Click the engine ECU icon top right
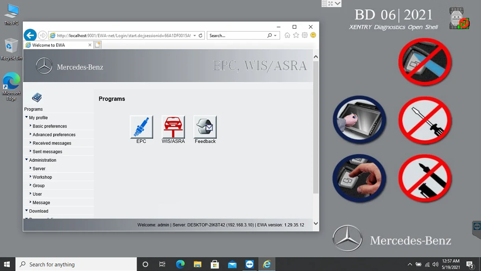Screen dimensions: 481x271 pyautogui.click(x=459, y=18)
